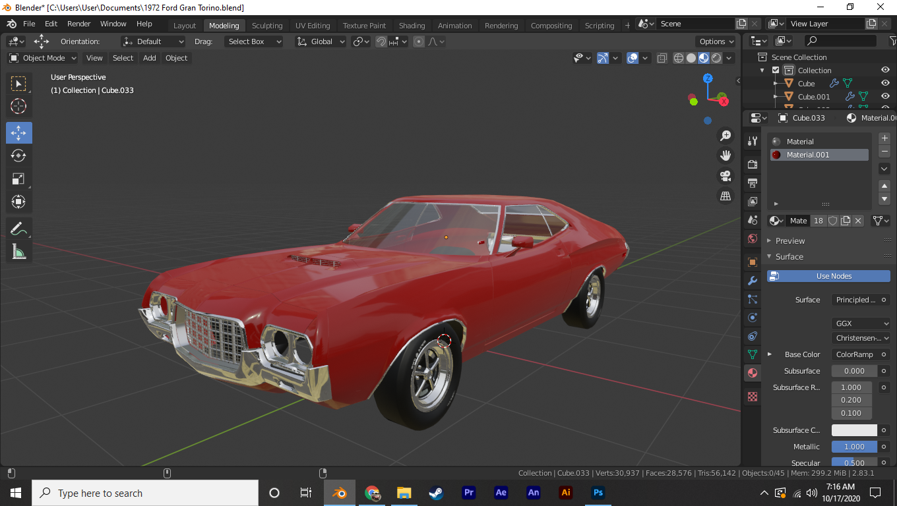Screen dimensions: 897x506
Task: Open the Particles properties tab
Action: (753, 299)
